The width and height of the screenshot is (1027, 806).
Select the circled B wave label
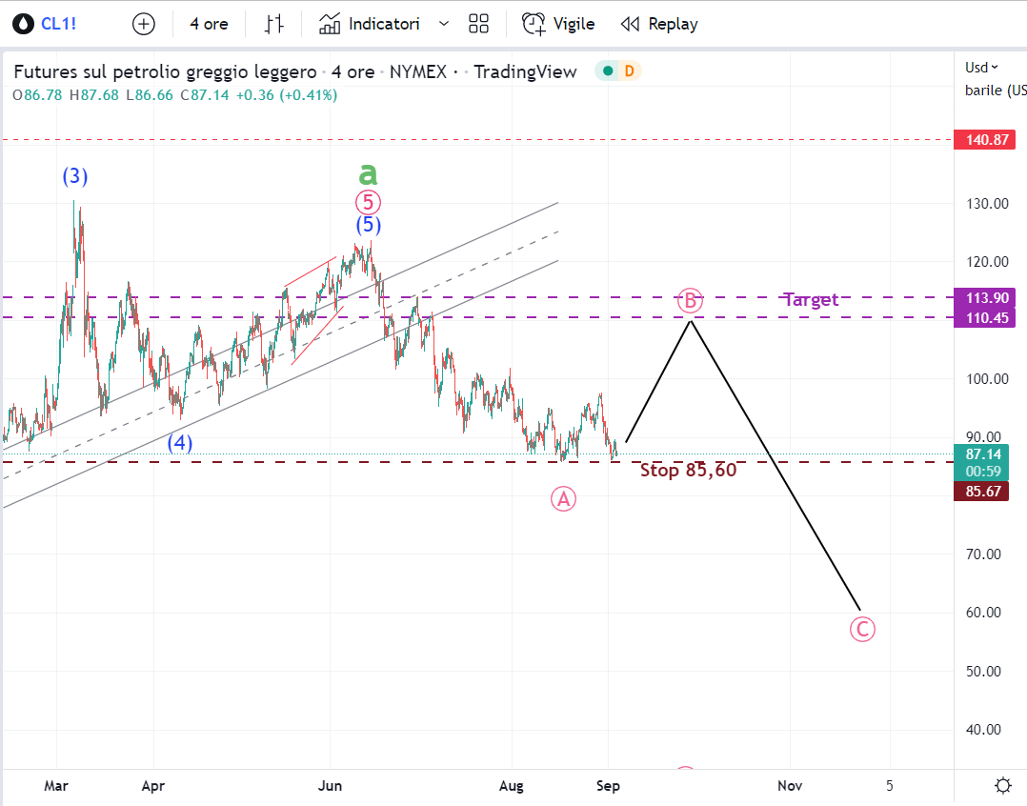[690, 301]
